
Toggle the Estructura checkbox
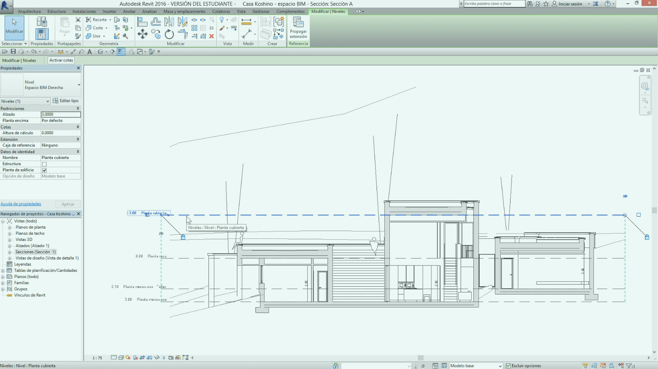tap(44, 164)
